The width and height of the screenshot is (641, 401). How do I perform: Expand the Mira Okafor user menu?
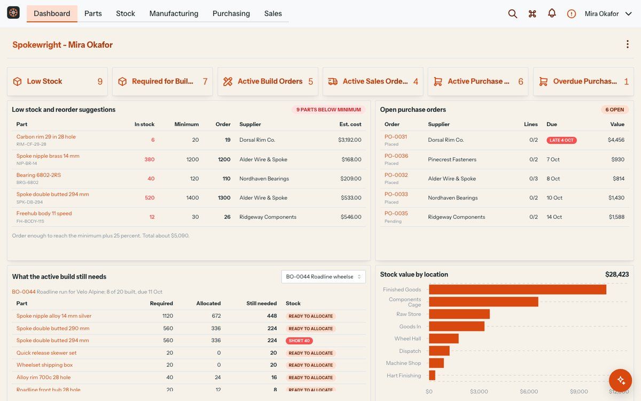coord(608,14)
